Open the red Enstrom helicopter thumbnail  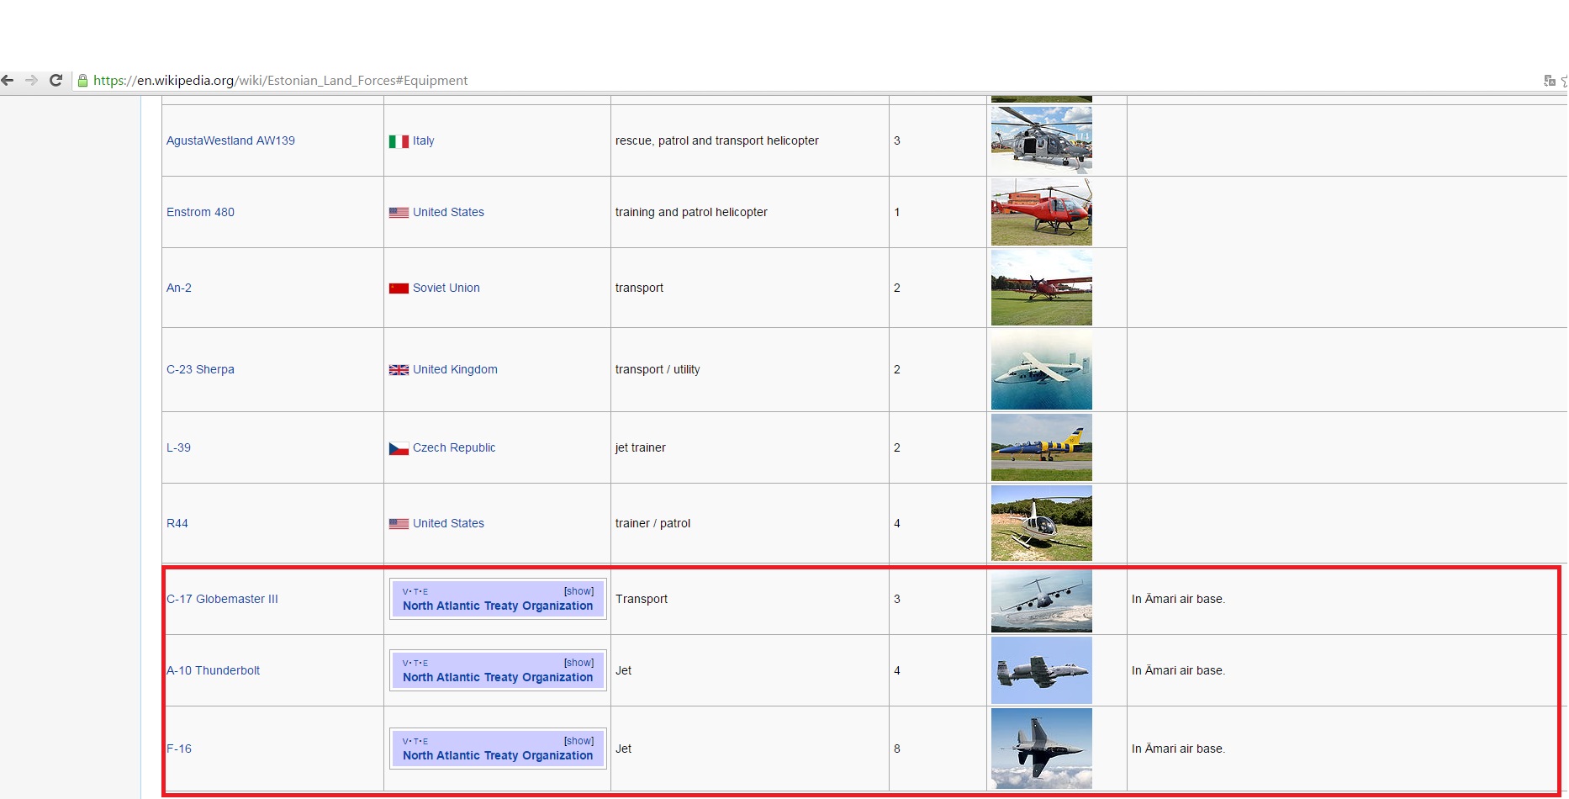pyautogui.click(x=1041, y=212)
